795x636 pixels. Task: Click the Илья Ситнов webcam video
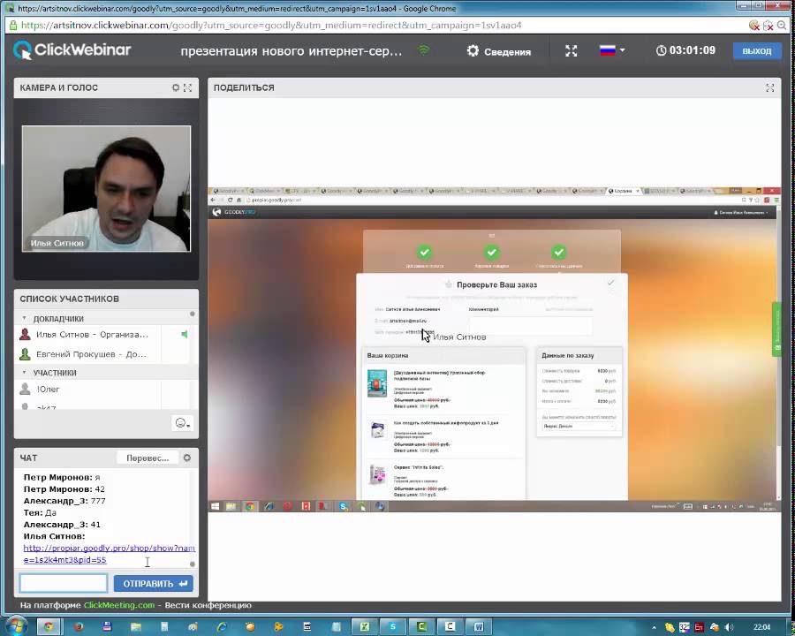107,189
